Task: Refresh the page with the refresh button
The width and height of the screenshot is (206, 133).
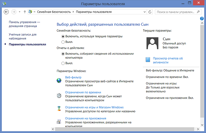Action: 150,12
